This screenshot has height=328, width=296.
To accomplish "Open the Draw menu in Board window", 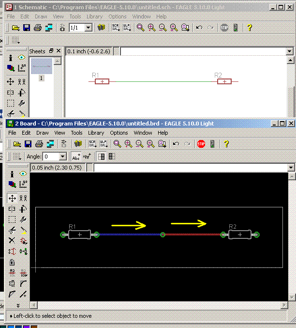I will tap(43, 133).
